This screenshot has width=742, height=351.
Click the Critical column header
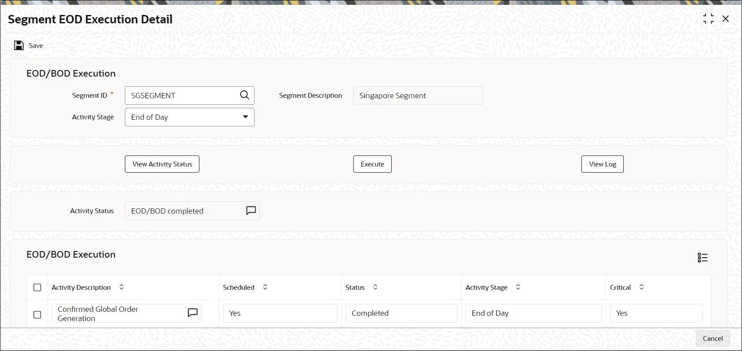coord(620,287)
